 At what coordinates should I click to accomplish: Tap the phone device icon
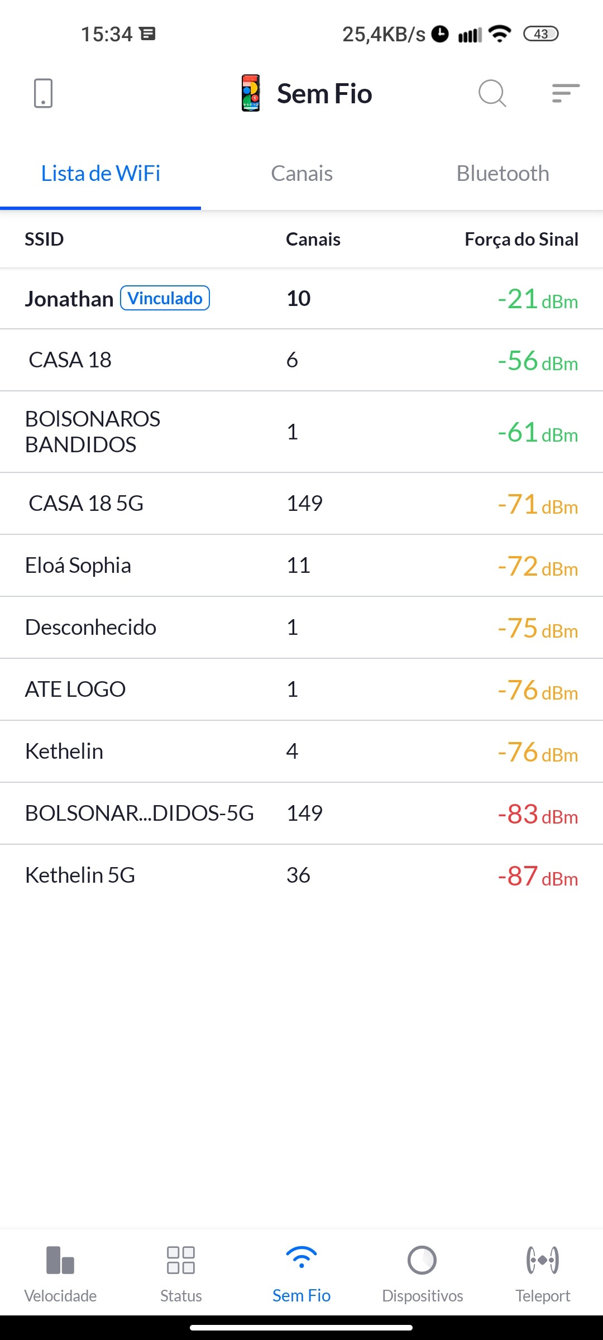coord(43,93)
